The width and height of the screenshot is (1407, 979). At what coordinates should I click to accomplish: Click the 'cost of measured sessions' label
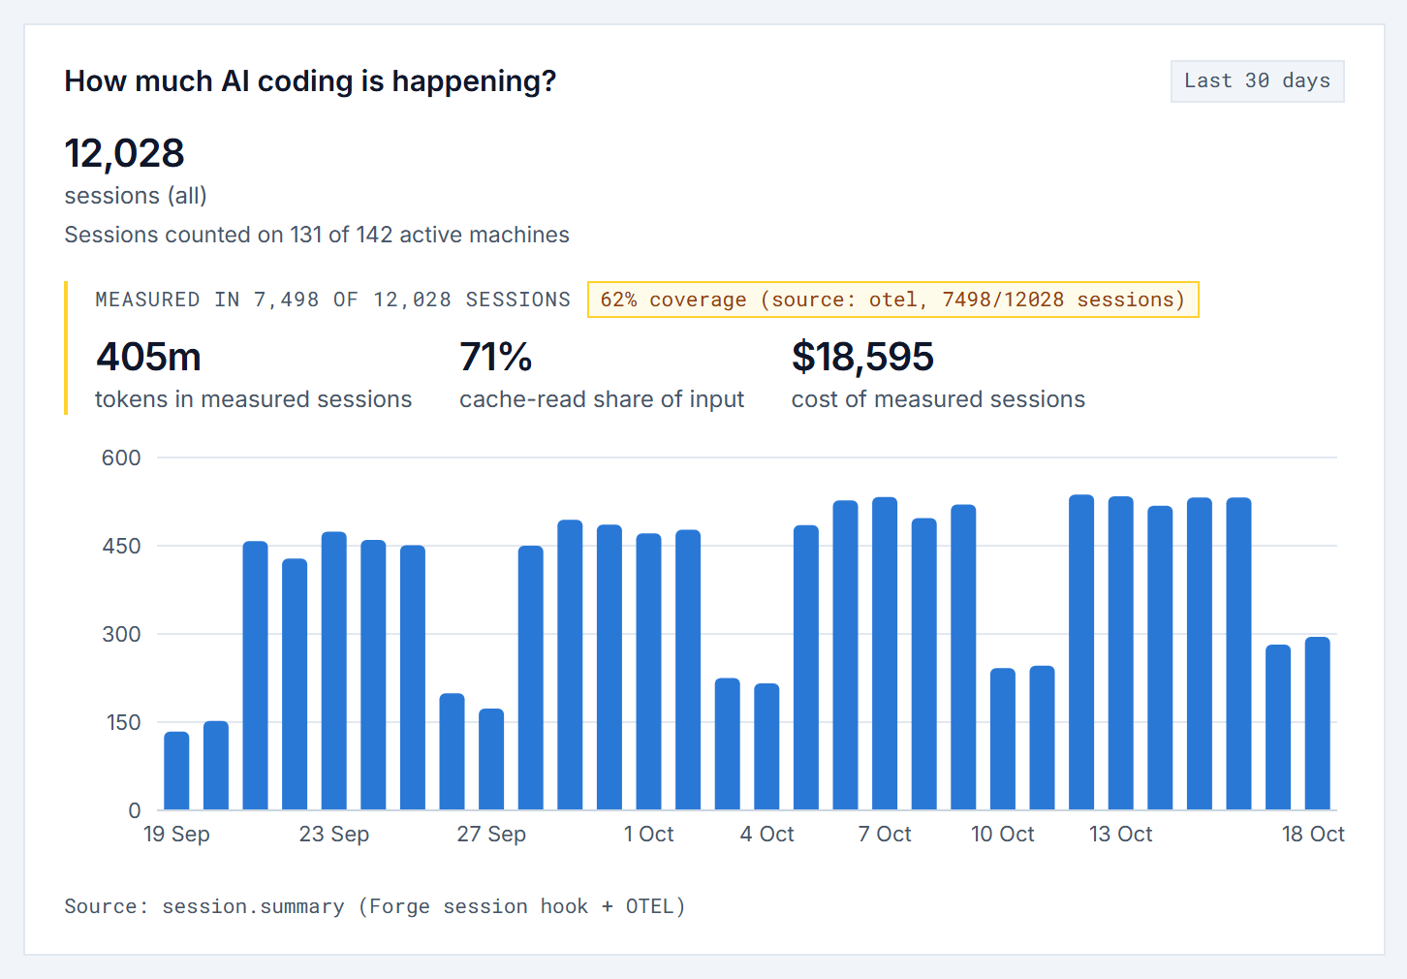pyautogui.click(x=938, y=399)
